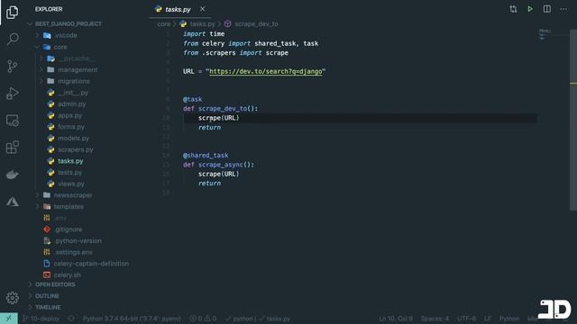This screenshot has width=577, height=324.
Task: Click the Open Changes compare icon
Action: click(513, 9)
